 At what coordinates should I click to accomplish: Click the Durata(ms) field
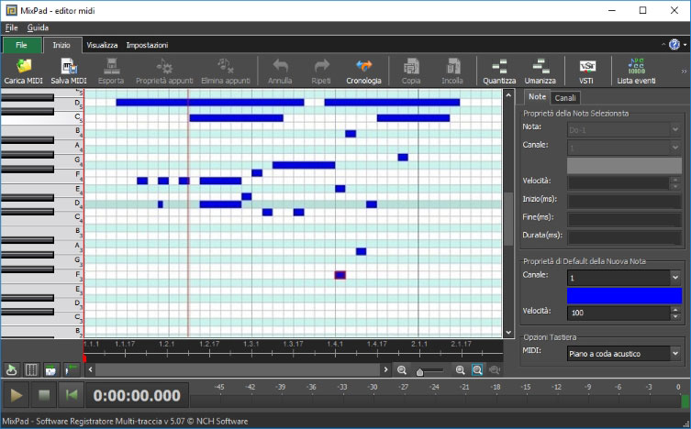point(624,237)
